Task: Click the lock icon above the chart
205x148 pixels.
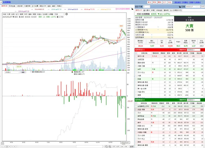Action: [x=132, y=9]
